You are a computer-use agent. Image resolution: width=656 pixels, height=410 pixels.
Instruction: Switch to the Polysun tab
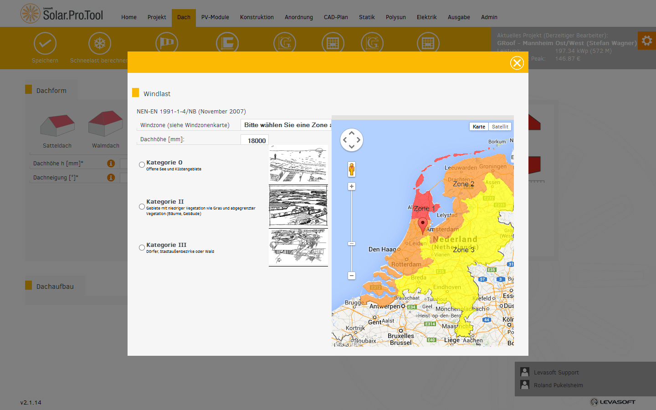click(395, 17)
